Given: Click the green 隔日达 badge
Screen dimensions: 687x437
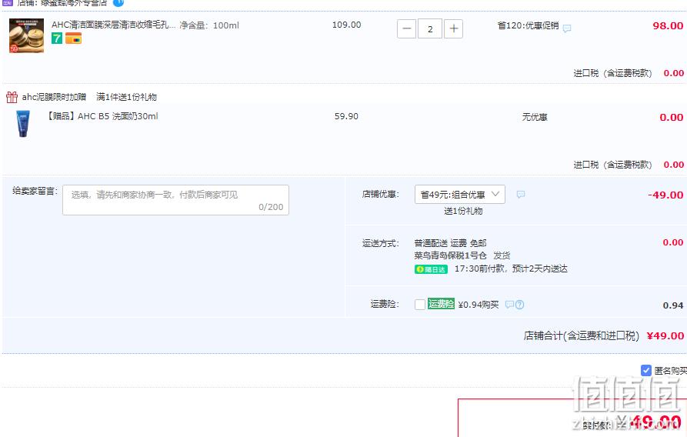Looking at the screenshot, I should tap(431, 269).
